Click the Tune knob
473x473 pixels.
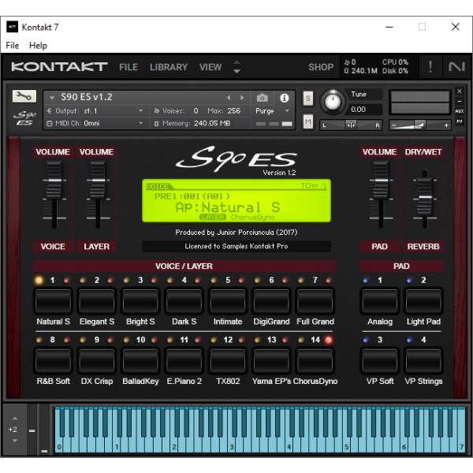[333, 102]
